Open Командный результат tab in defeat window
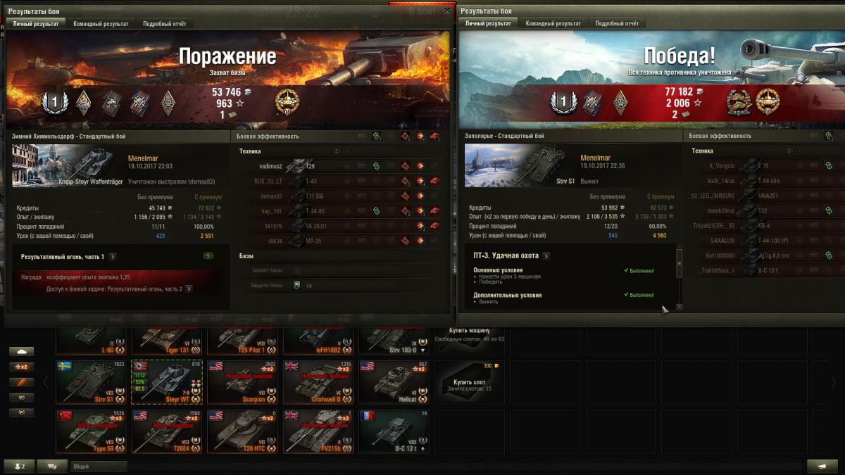 pos(101,23)
